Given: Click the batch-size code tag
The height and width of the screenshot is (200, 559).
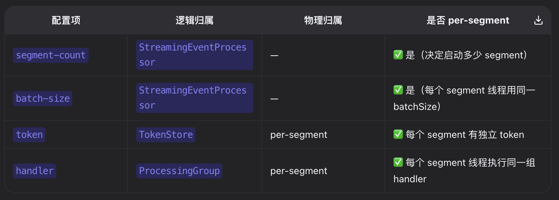Looking at the screenshot, I should point(43,99).
